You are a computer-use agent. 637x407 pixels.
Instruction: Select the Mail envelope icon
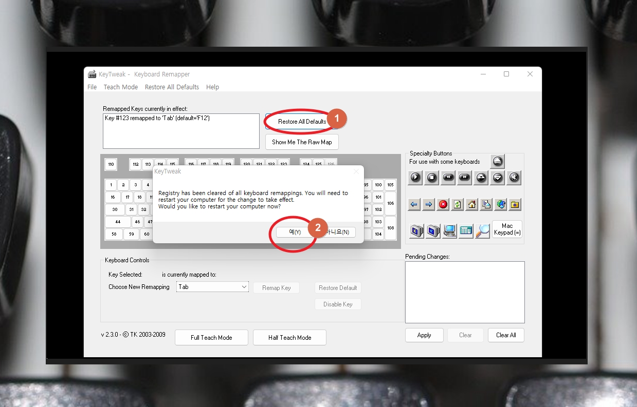tap(486, 205)
